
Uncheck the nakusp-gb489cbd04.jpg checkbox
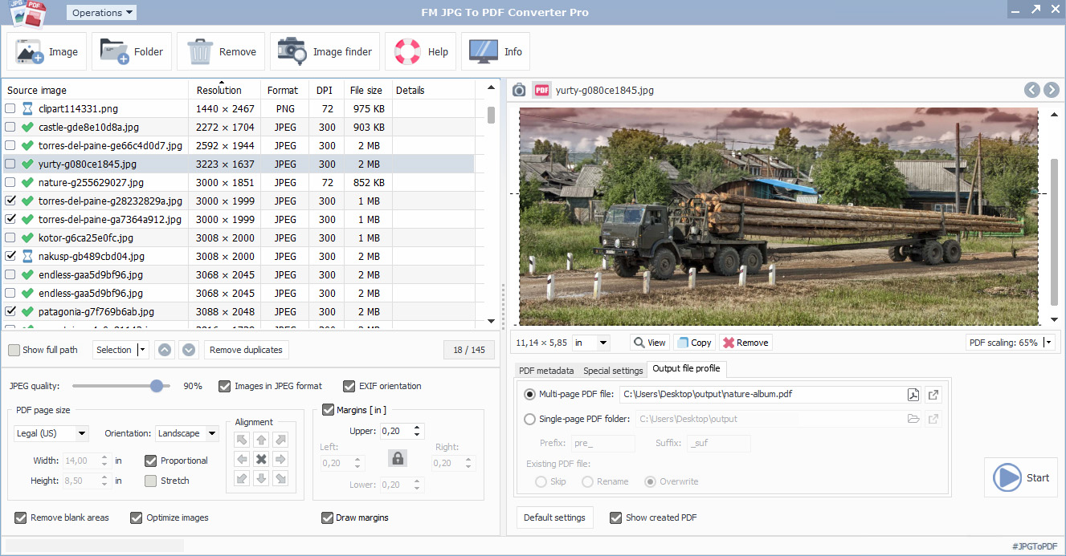coord(10,256)
